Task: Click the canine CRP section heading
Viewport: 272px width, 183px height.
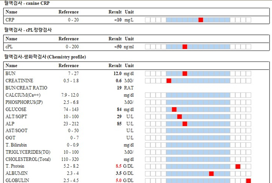Action: tap(27, 3)
